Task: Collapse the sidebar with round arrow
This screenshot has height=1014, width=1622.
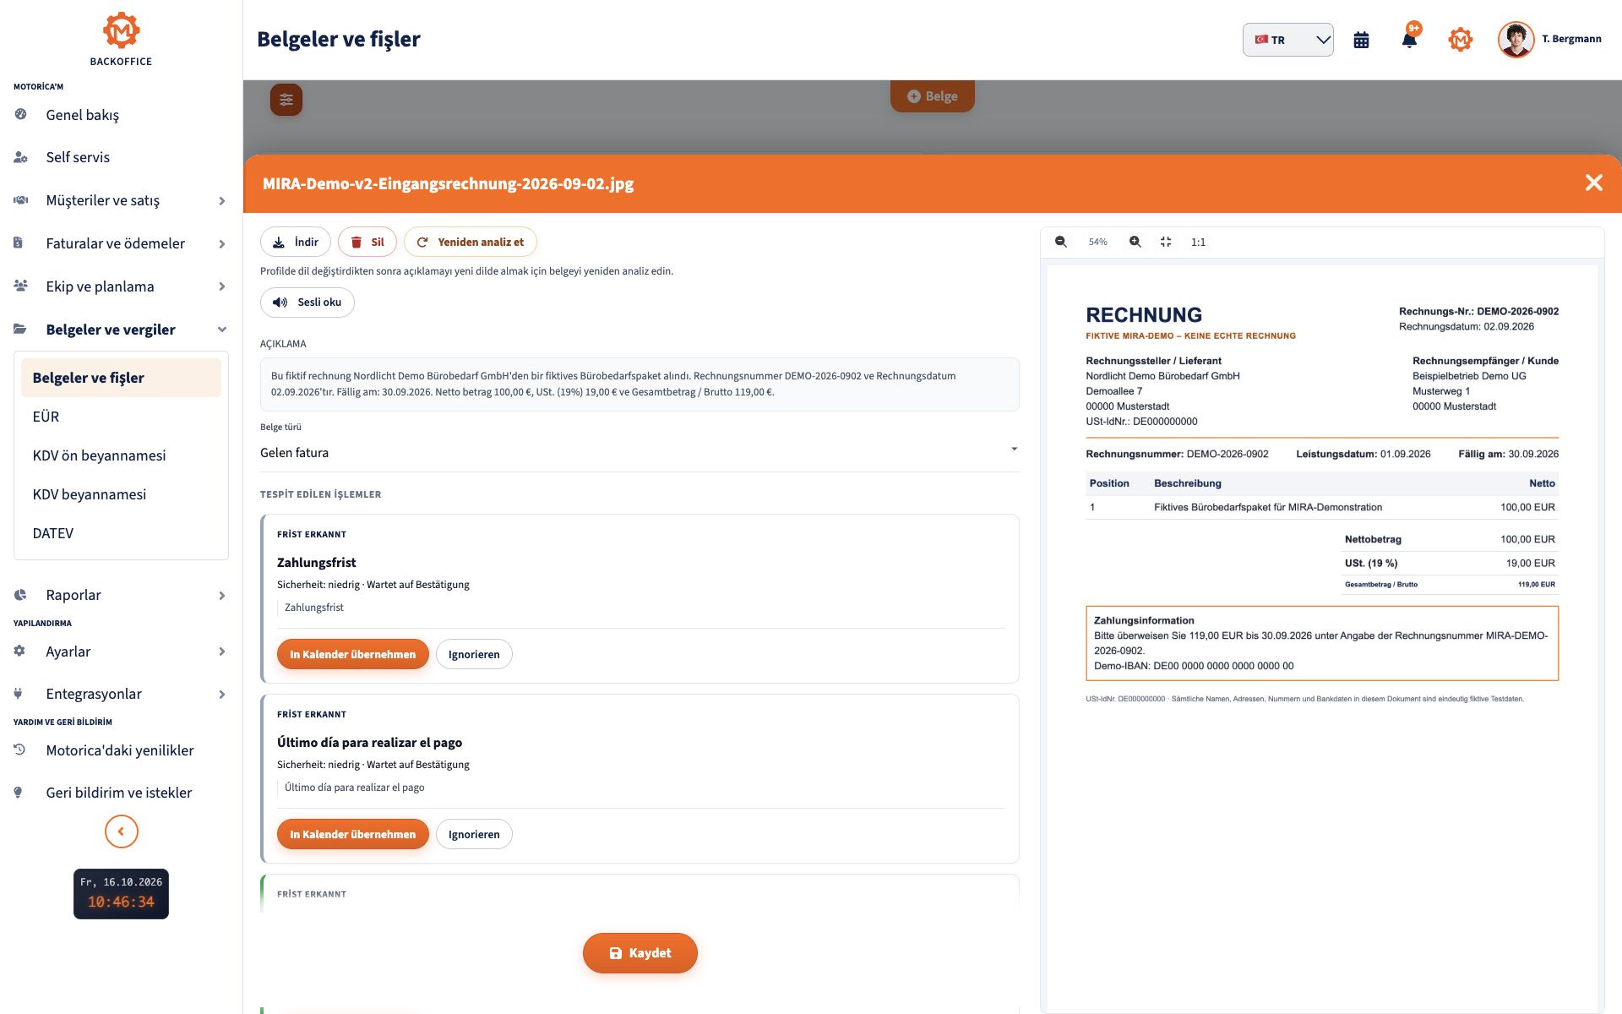Action: pos(121,831)
